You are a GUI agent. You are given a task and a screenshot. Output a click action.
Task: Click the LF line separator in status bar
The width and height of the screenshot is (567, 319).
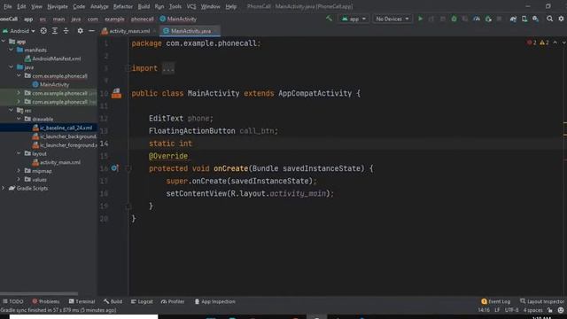497,310
